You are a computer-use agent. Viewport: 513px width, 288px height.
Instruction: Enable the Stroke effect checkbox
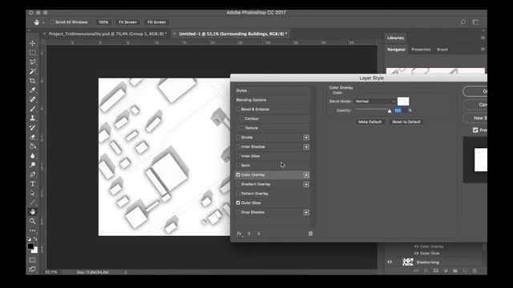[x=238, y=137]
